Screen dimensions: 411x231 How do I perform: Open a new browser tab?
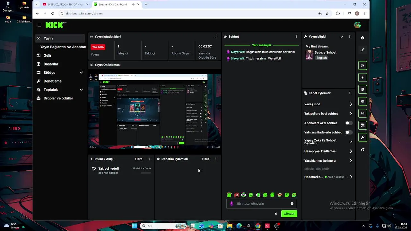click(146, 4)
